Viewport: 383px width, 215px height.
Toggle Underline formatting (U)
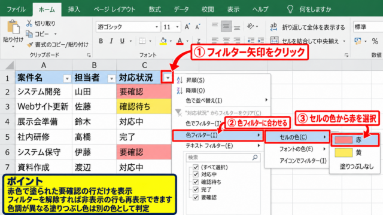point(122,41)
